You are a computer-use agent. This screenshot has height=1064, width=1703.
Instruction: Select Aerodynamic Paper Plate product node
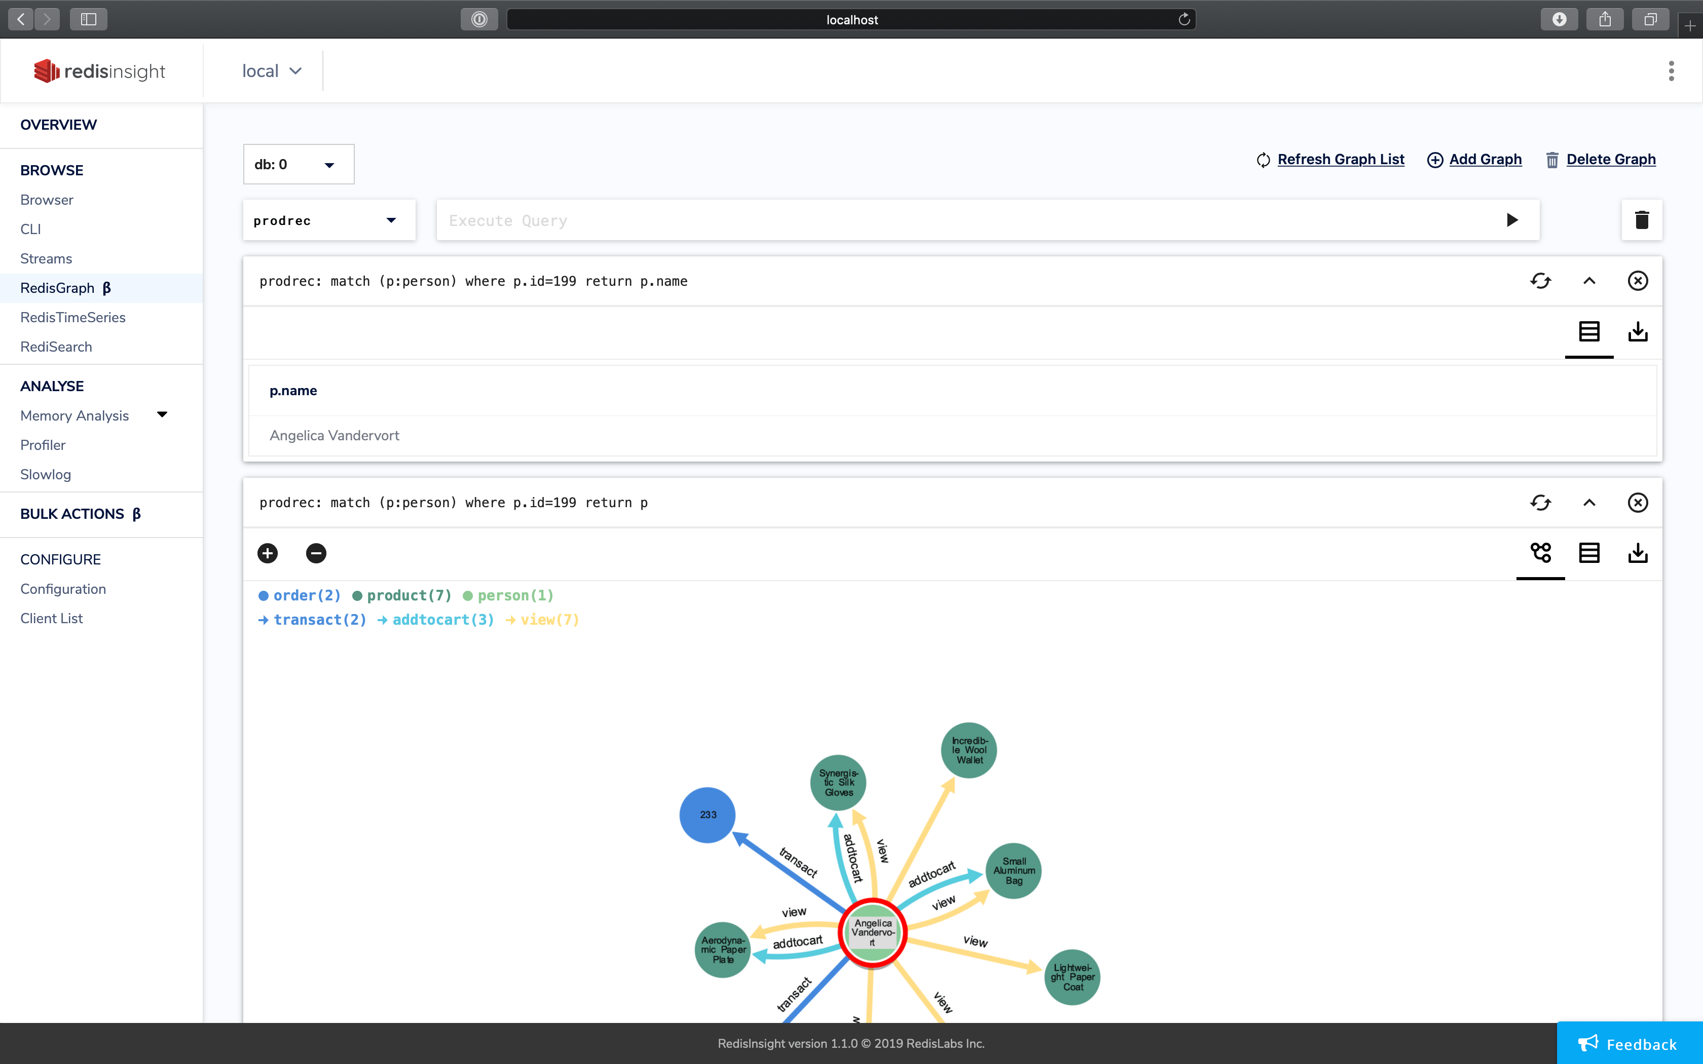[x=723, y=950]
